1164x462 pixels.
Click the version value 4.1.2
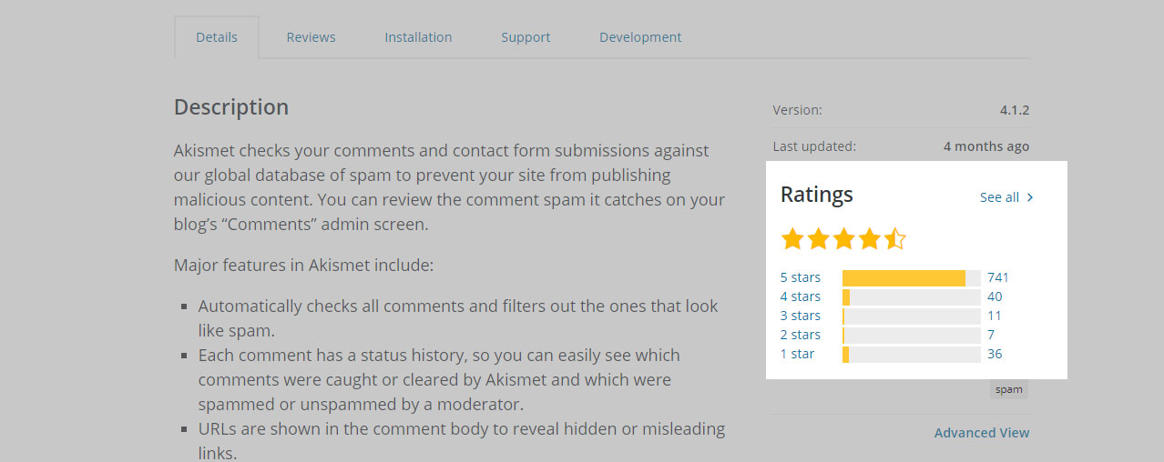point(1015,110)
